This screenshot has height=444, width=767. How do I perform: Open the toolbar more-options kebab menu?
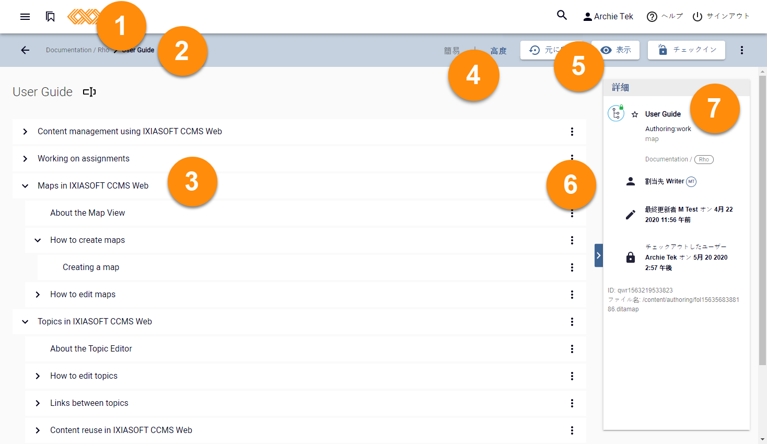742,50
